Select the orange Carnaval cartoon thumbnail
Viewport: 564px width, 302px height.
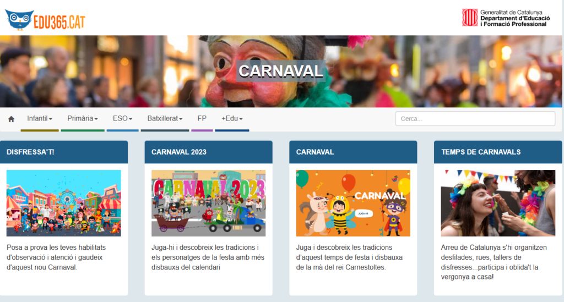(x=353, y=203)
